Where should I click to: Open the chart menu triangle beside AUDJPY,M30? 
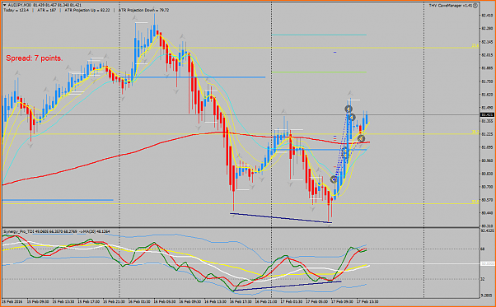[4, 6]
